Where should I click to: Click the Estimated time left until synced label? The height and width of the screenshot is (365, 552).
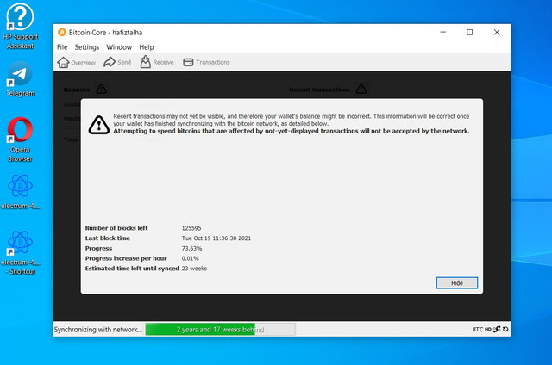click(132, 269)
